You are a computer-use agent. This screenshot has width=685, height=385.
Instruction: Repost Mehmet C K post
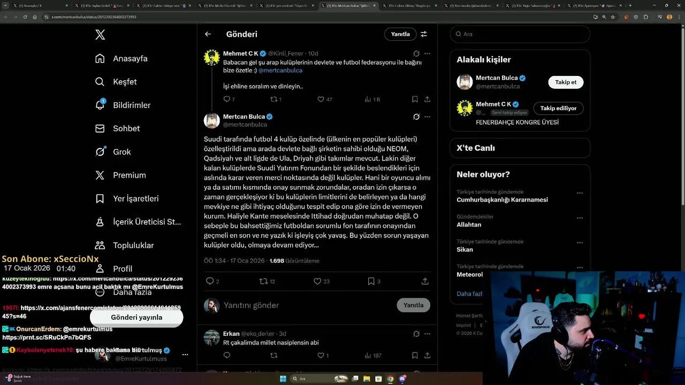pyautogui.click(x=276, y=99)
